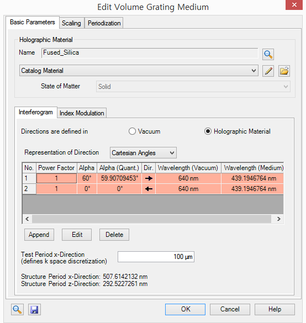
Task: Click the pencil edit material icon
Action: coord(268,71)
